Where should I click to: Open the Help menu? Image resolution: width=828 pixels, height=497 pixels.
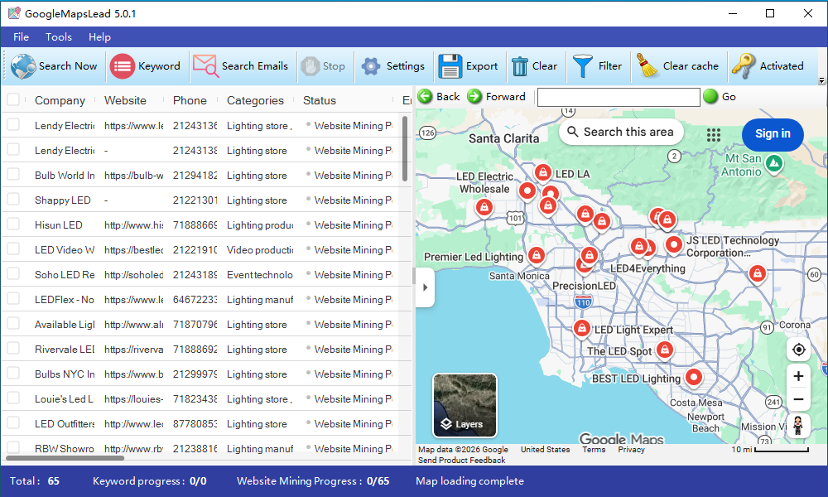100,37
